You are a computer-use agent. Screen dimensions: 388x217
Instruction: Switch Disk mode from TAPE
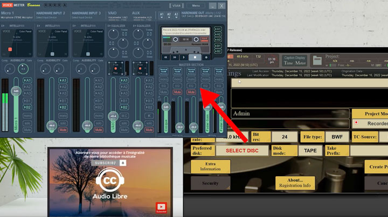tap(310, 151)
